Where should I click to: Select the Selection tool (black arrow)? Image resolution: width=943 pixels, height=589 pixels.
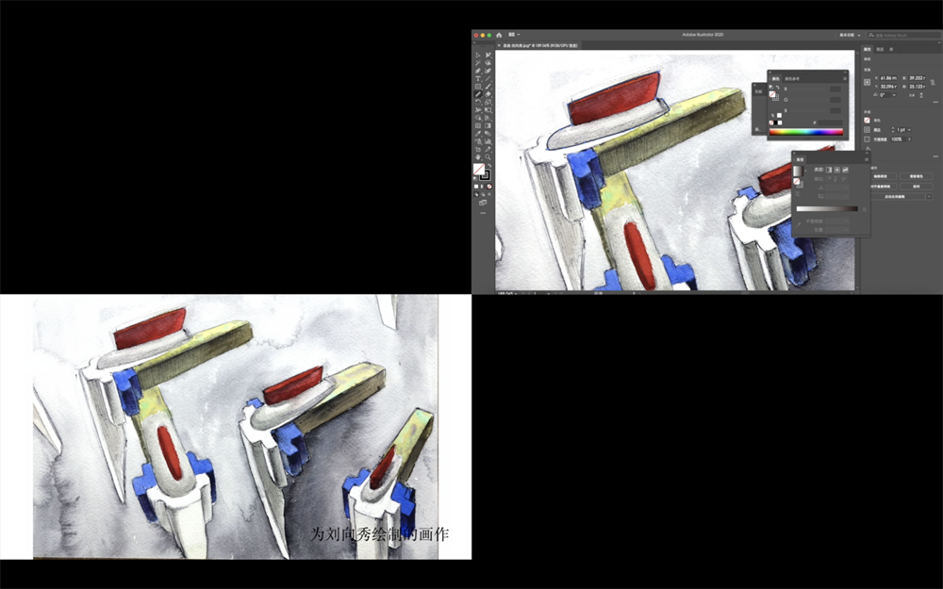(478, 55)
